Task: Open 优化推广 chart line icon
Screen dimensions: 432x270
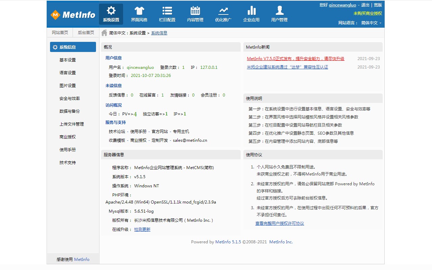Action: point(223,10)
